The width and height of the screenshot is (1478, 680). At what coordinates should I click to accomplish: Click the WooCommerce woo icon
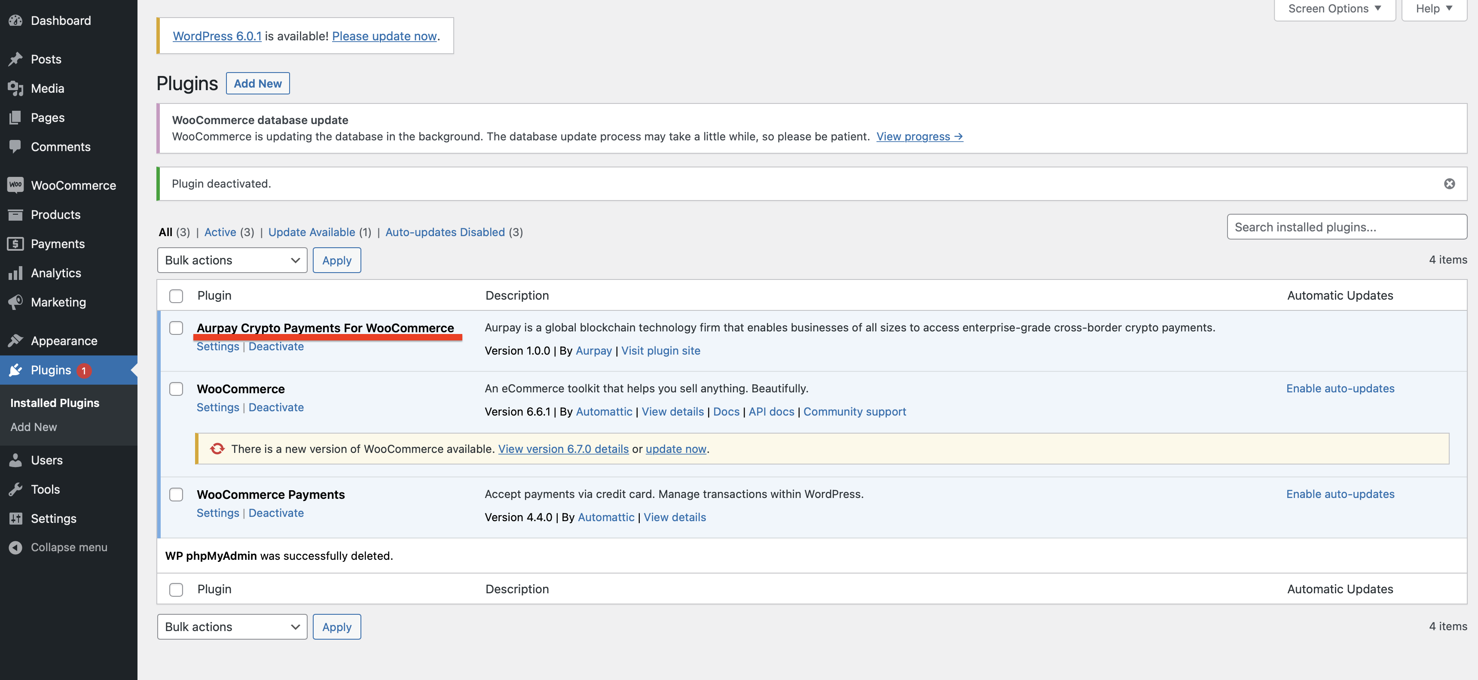tap(15, 185)
